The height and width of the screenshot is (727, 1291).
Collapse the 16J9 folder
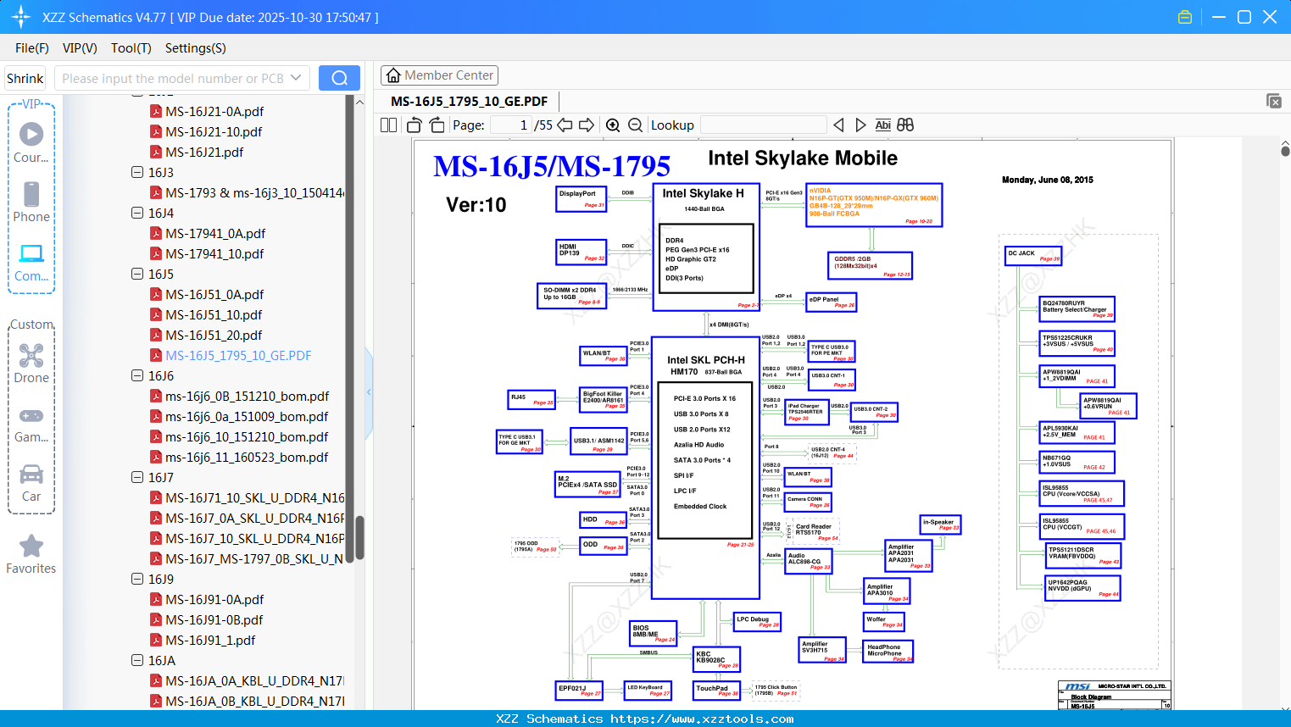(137, 579)
